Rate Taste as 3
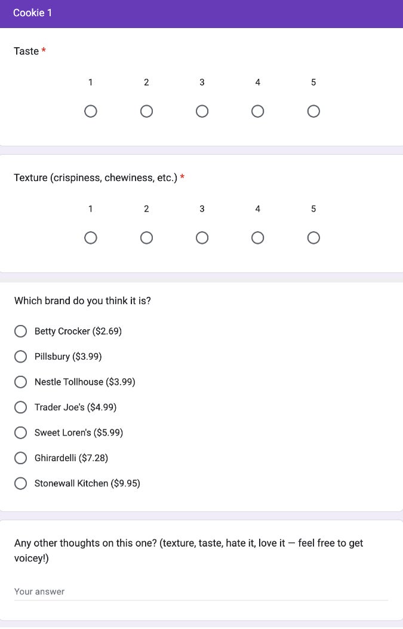Image resolution: width=403 pixels, height=629 pixels. coord(202,111)
